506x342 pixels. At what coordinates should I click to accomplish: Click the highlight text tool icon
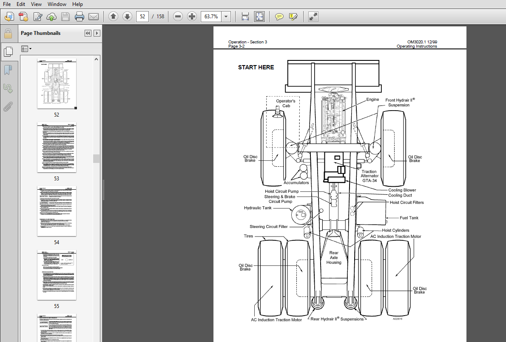293,17
